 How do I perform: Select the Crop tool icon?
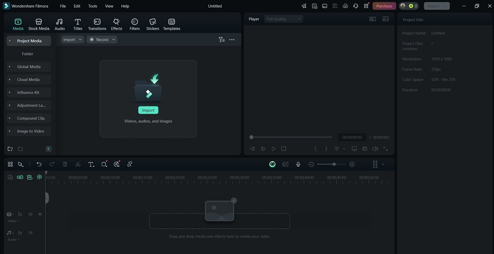point(104,164)
